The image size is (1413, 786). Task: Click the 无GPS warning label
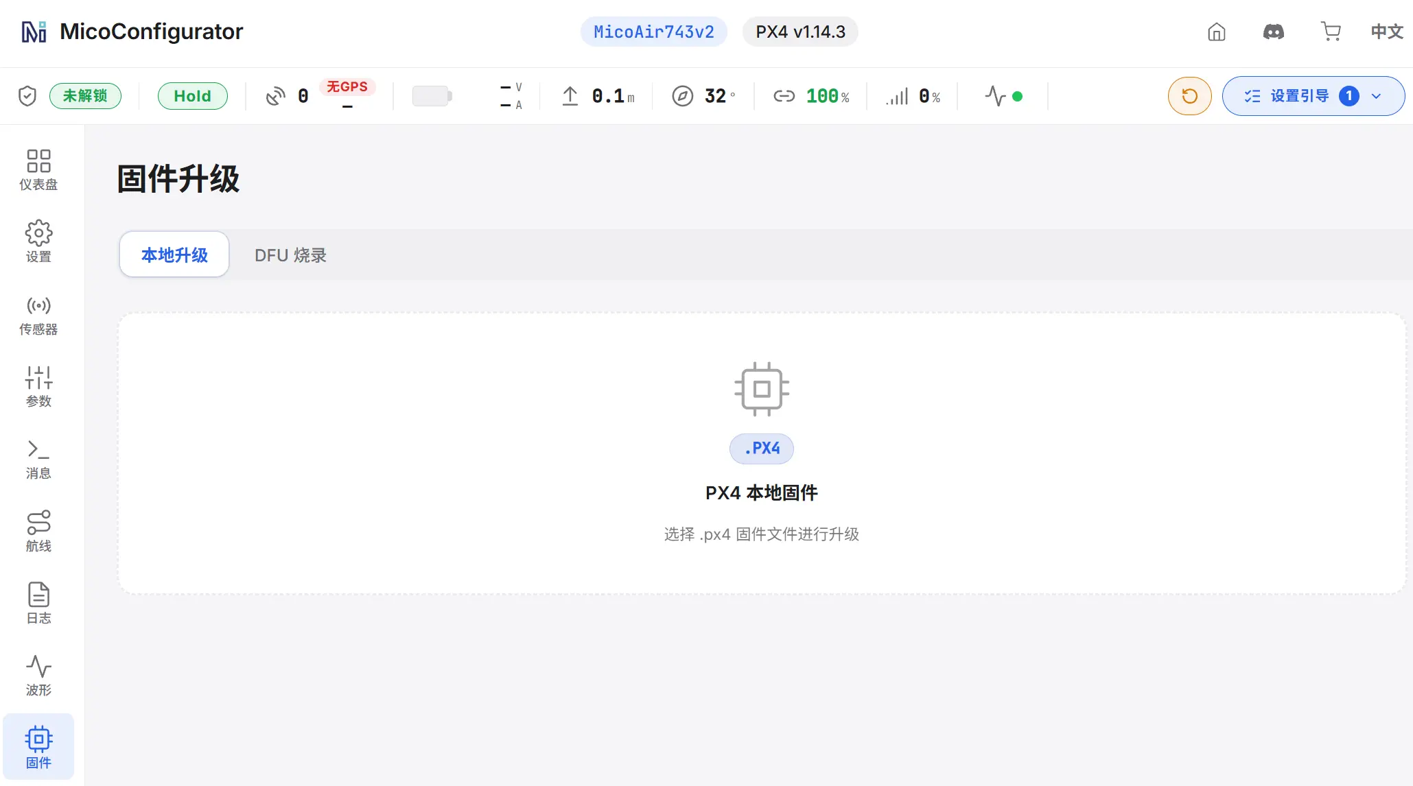pyautogui.click(x=347, y=87)
